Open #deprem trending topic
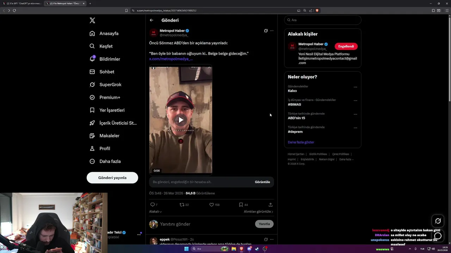Viewport: 451px width, 253px height. tap(295, 132)
